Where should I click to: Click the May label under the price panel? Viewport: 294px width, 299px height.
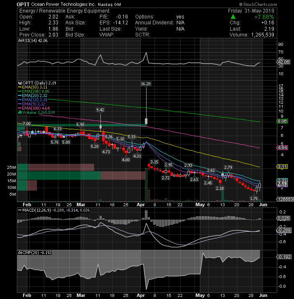tap(200, 205)
